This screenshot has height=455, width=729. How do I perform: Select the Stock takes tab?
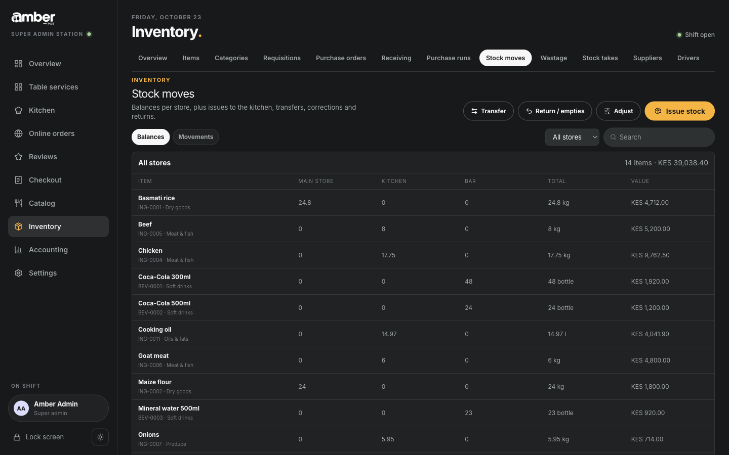pos(600,58)
